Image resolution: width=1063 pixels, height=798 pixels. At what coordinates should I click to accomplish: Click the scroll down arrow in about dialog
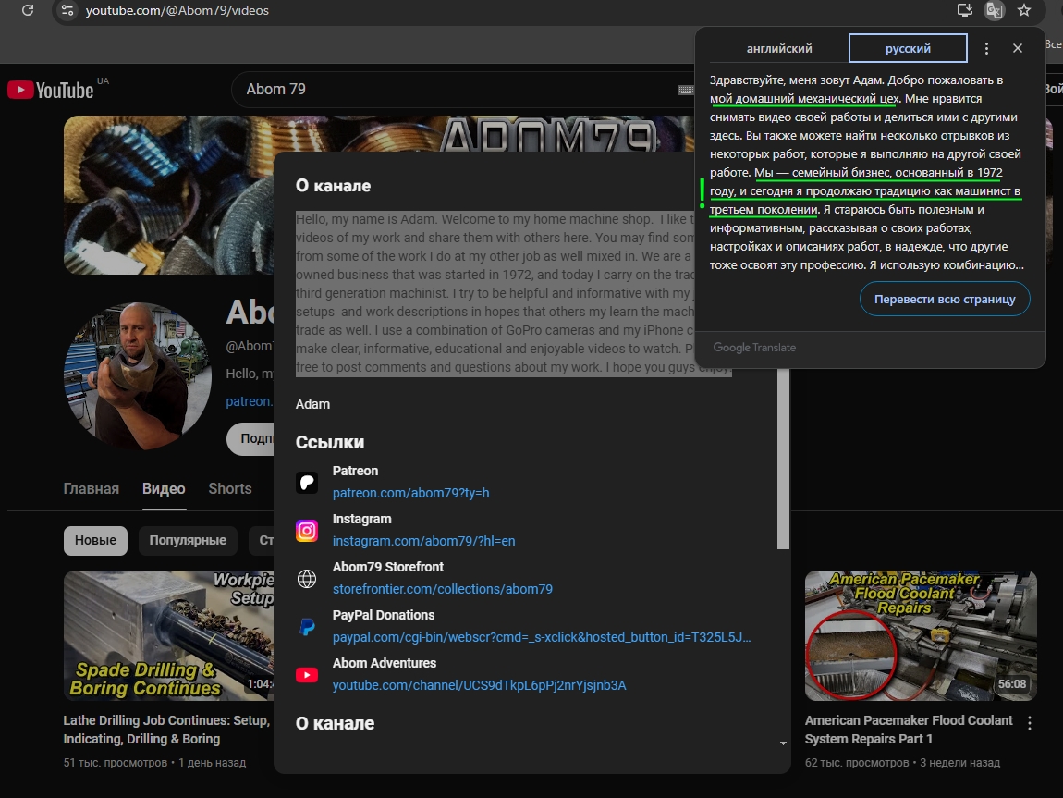click(783, 743)
